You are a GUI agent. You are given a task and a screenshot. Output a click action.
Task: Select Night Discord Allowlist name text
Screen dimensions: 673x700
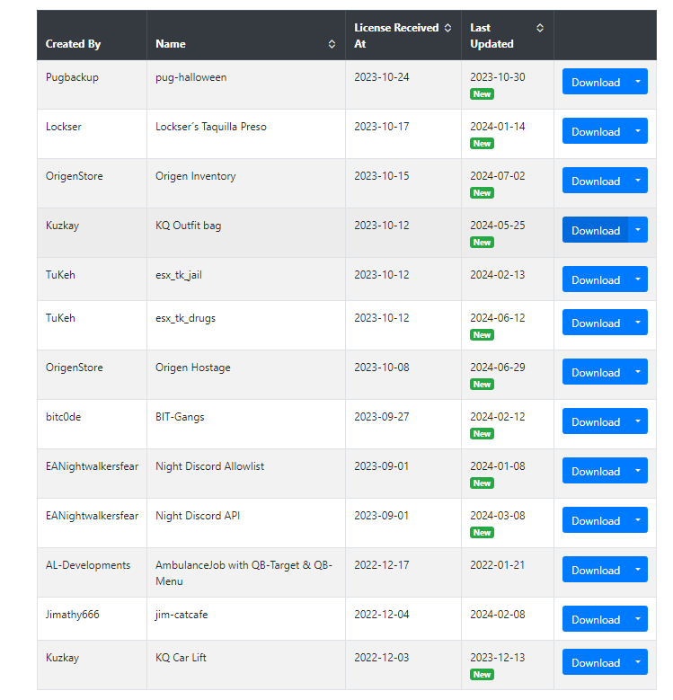click(x=209, y=466)
